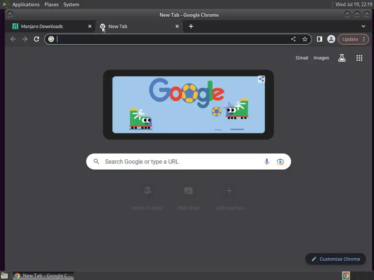
Task: Click the date and time clock in the top panel
Action: pyautogui.click(x=354, y=4)
